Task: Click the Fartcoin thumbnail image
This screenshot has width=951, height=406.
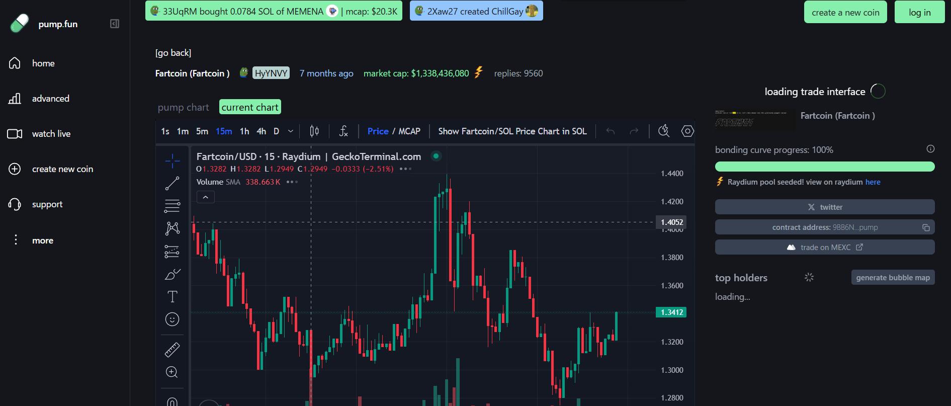Action: [755, 121]
